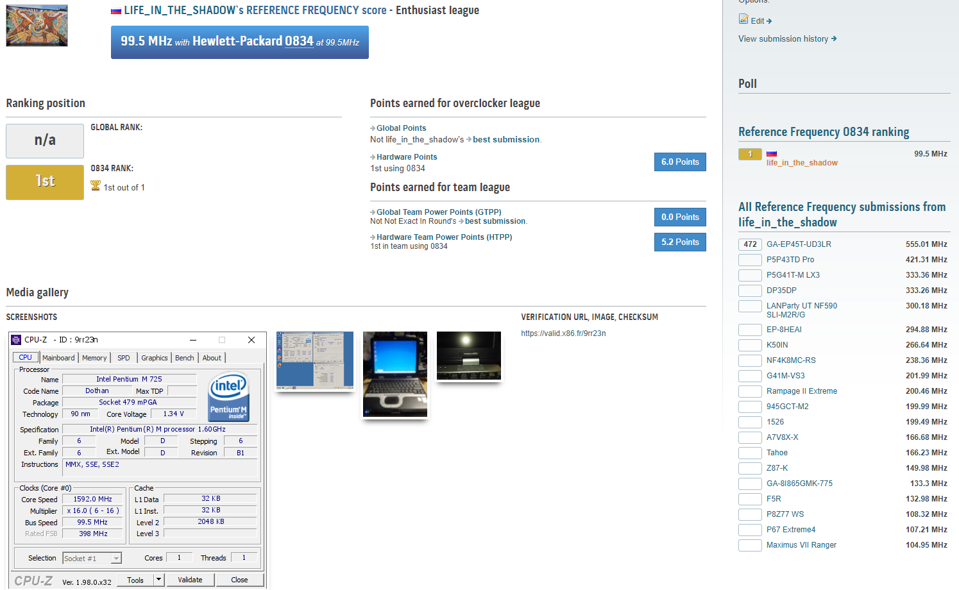Click the '6.0 Points' hardware points badge

[x=680, y=162]
